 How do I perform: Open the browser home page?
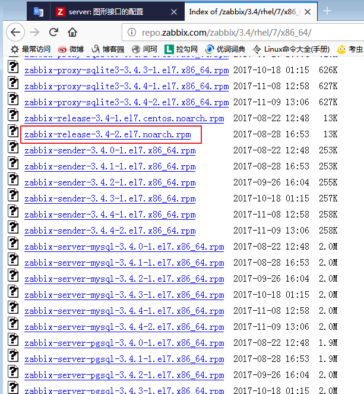(x=72, y=32)
